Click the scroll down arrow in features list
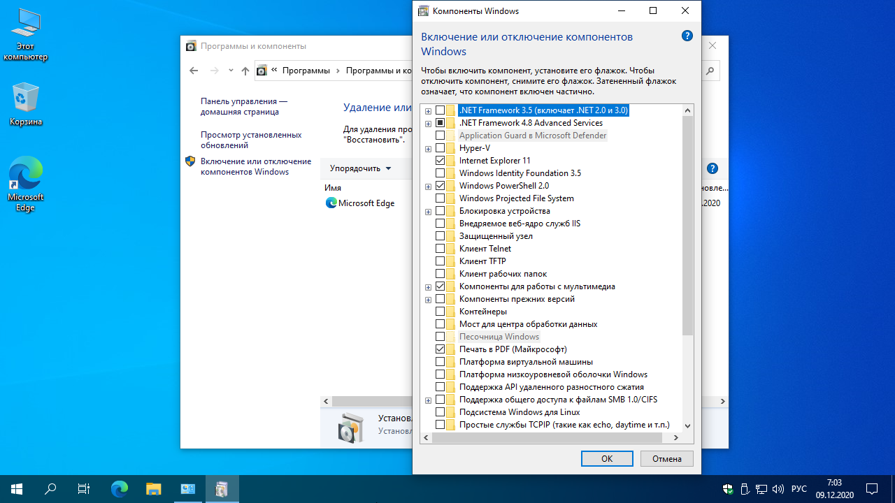895x503 pixels. 687,425
